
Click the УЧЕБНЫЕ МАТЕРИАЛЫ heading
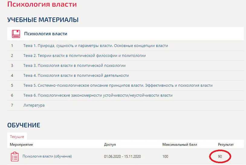pos(43,20)
